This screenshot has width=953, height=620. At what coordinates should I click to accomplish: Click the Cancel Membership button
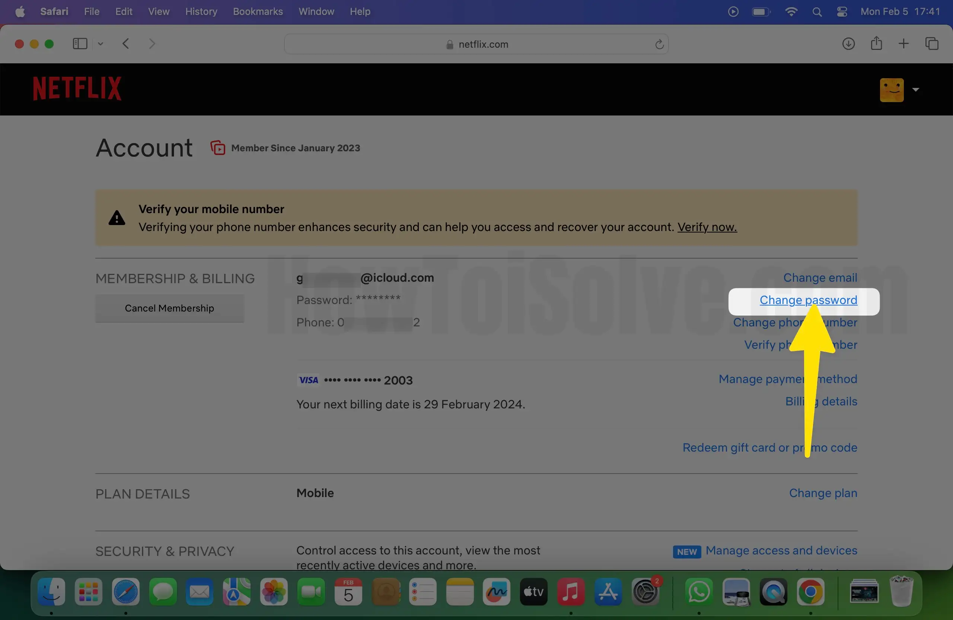coord(169,308)
